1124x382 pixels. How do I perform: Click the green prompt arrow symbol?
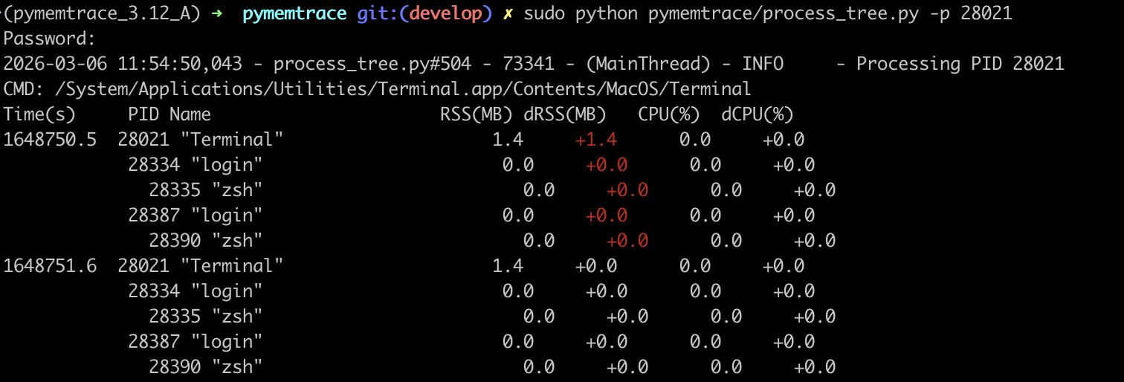[x=216, y=13]
